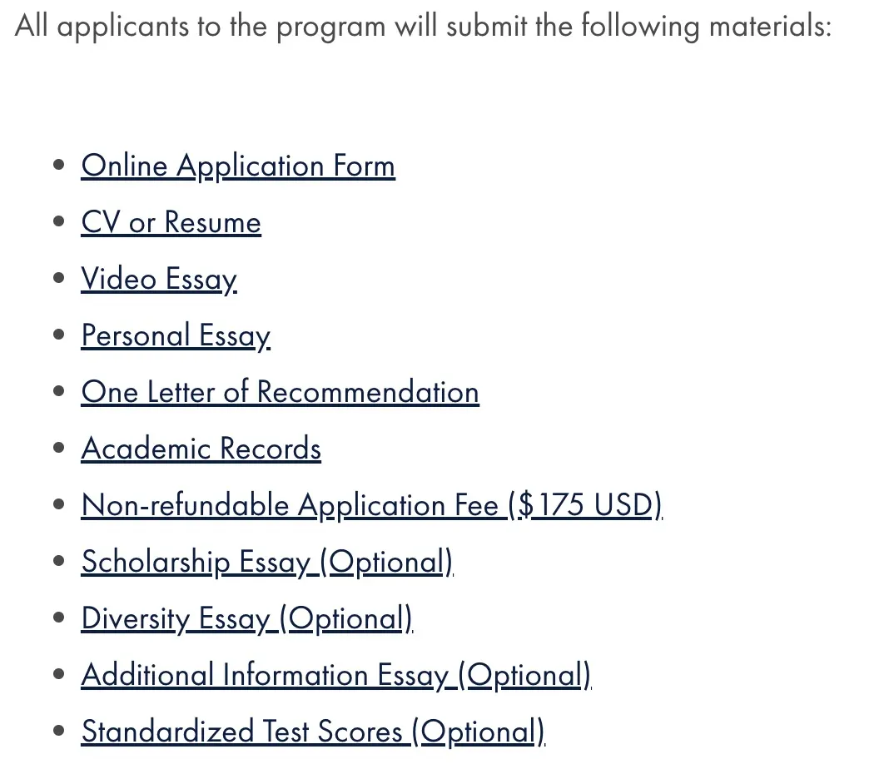Open the Non-refundable Application Fee link
This screenshot has height=764, width=879.
tap(371, 505)
